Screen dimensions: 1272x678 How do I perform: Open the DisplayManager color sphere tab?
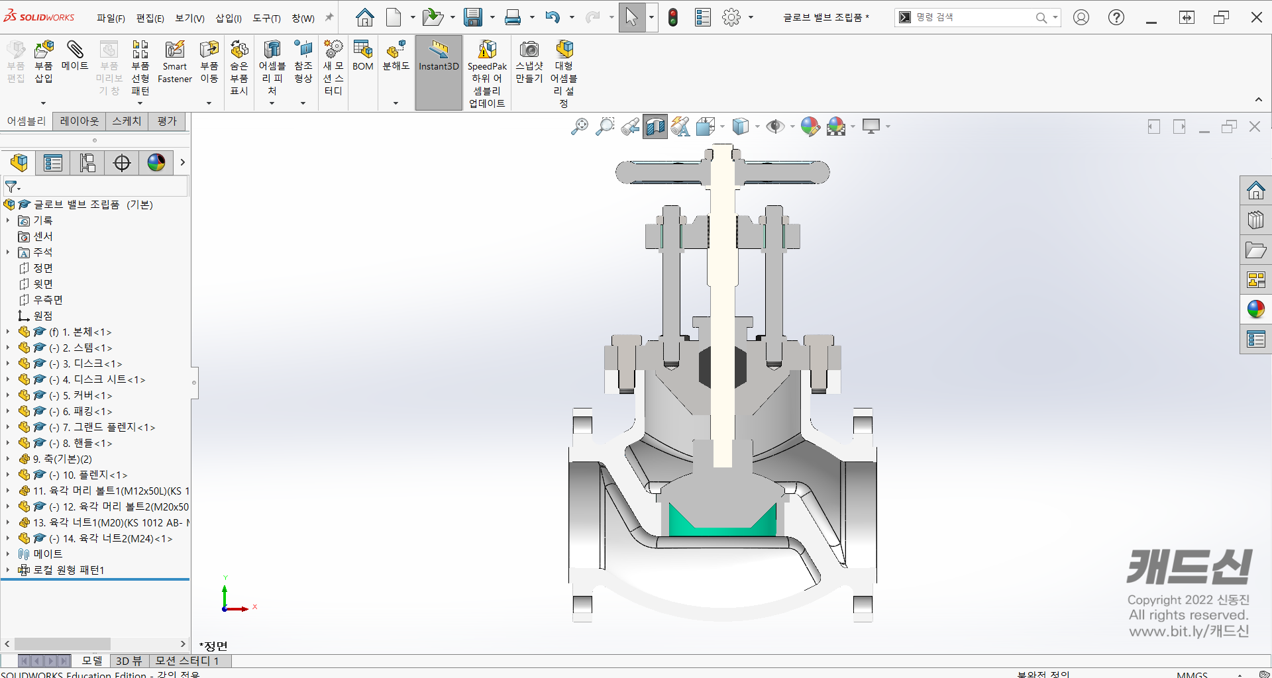click(x=156, y=163)
